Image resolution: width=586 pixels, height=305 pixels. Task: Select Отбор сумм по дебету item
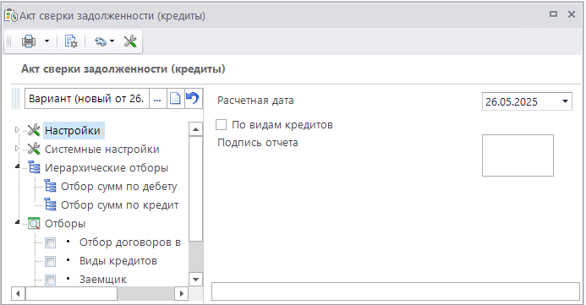click(119, 186)
